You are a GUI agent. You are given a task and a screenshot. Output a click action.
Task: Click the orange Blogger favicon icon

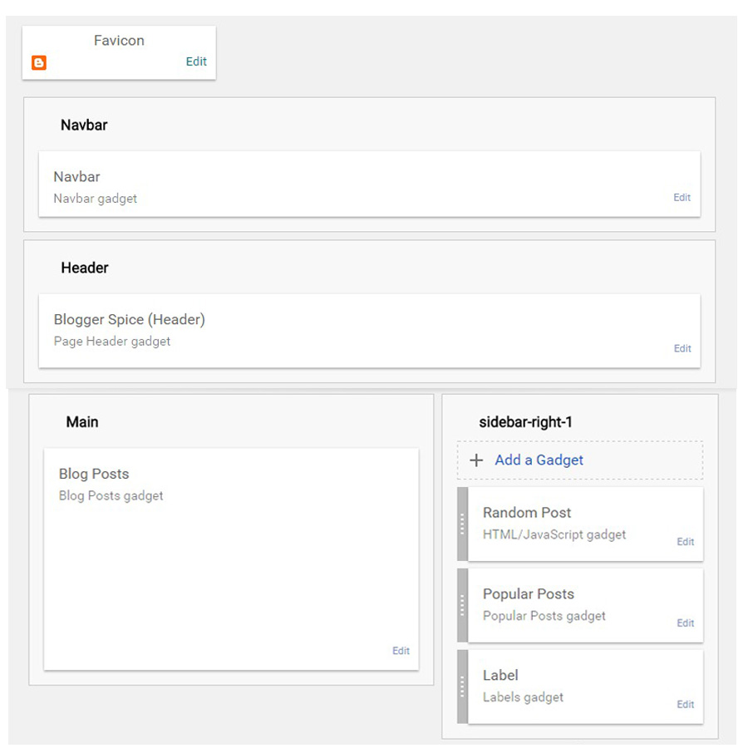pyautogui.click(x=38, y=62)
